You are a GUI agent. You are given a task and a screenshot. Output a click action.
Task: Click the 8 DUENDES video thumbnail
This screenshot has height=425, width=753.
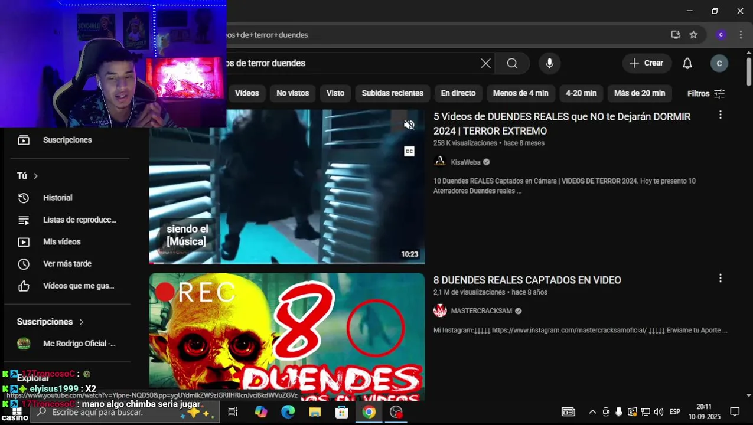tap(287, 336)
